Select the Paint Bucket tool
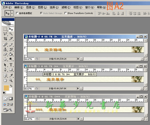The image size is (150, 125). coord(11,54)
